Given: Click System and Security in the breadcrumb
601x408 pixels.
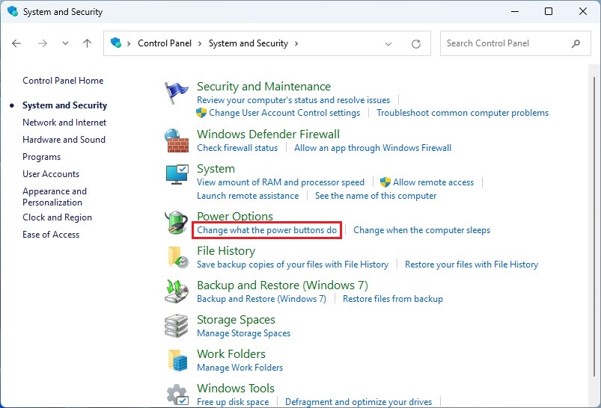Looking at the screenshot, I should pos(248,43).
